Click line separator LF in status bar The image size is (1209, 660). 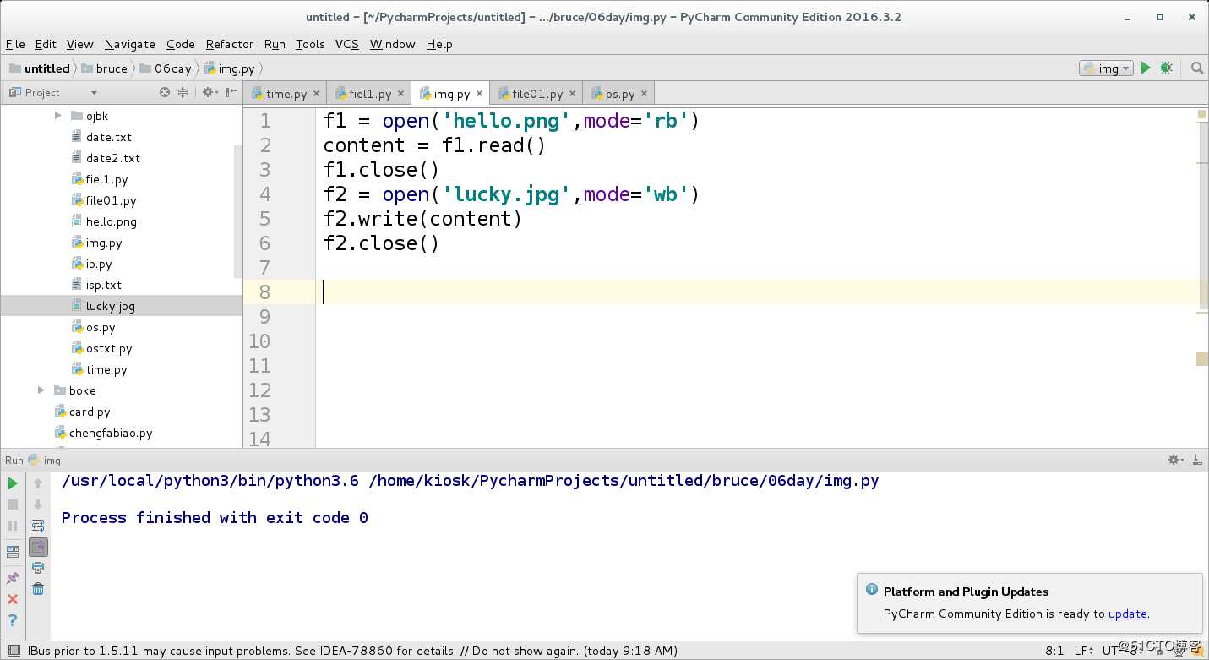point(1085,651)
